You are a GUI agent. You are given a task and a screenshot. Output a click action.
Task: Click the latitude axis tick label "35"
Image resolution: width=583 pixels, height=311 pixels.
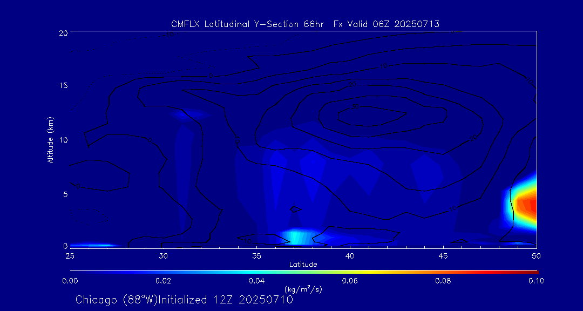(256, 255)
